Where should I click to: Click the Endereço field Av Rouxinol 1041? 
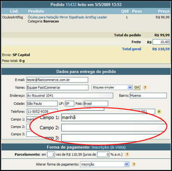pyautogui.click(x=70, y=96)
